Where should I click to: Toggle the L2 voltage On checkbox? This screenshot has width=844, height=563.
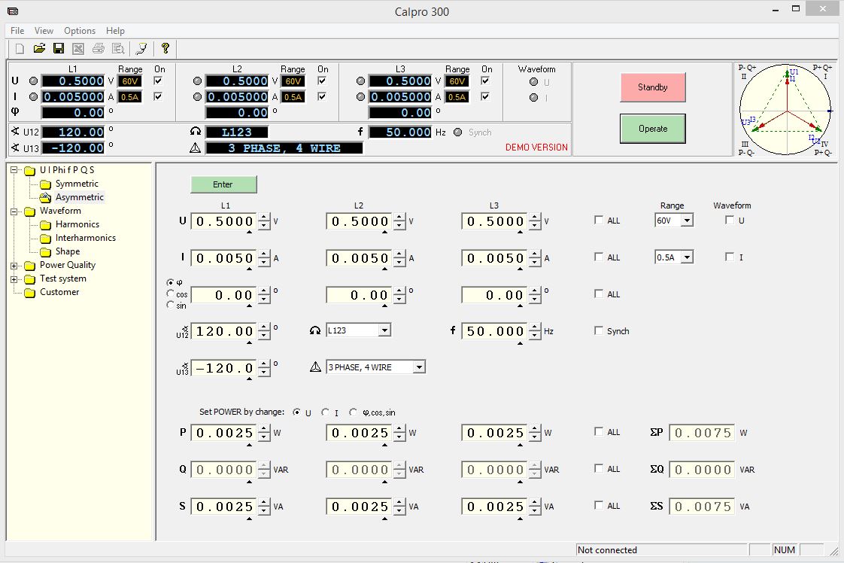pos(322,81)
